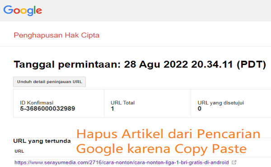Select confirmation ID 5-3686000032989

point(47,109)
